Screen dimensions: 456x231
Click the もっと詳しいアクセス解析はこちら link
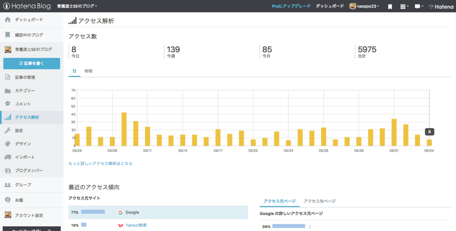[x=100, y=163]
